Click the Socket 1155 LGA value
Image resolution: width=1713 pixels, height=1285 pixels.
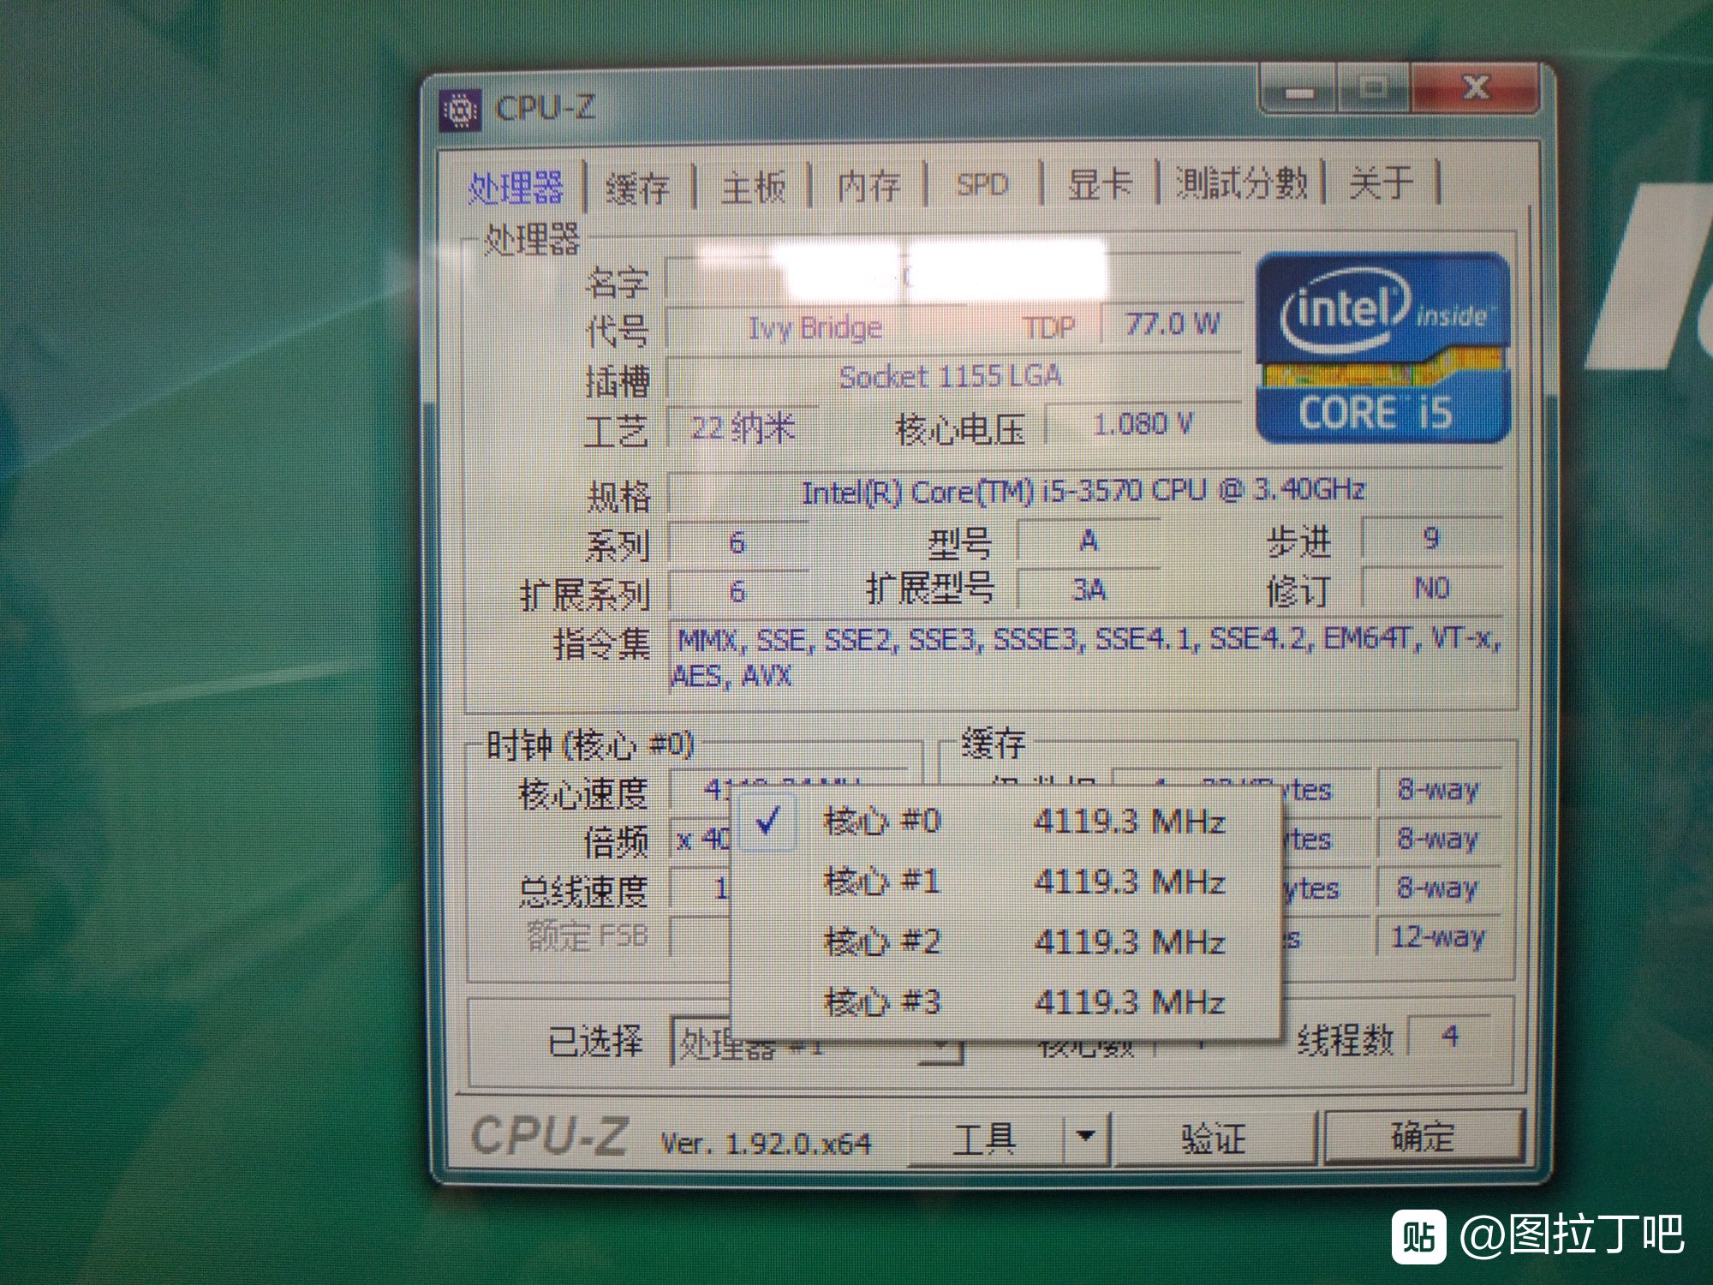pyautogui.click(x=951, y=376)
